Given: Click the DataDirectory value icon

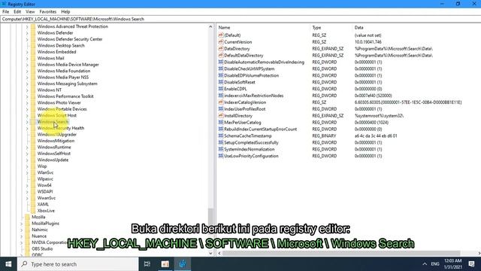Looking at the screenshot, I should tap(220, 48).
